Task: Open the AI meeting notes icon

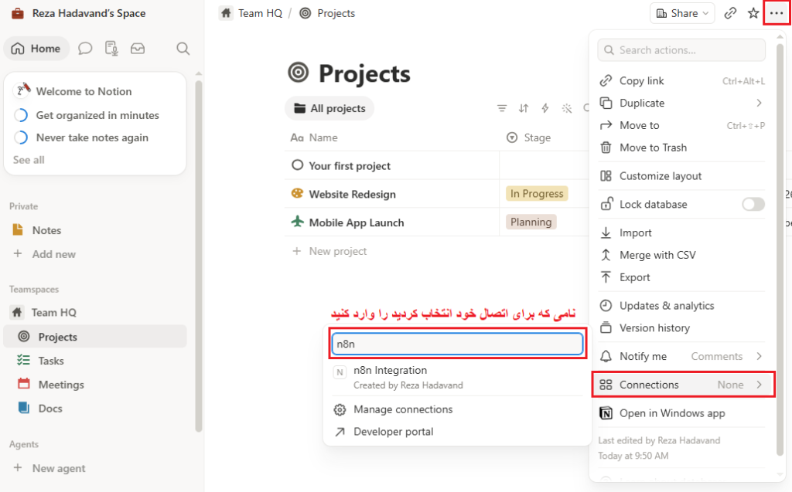Action: click(x=111, y=49)
